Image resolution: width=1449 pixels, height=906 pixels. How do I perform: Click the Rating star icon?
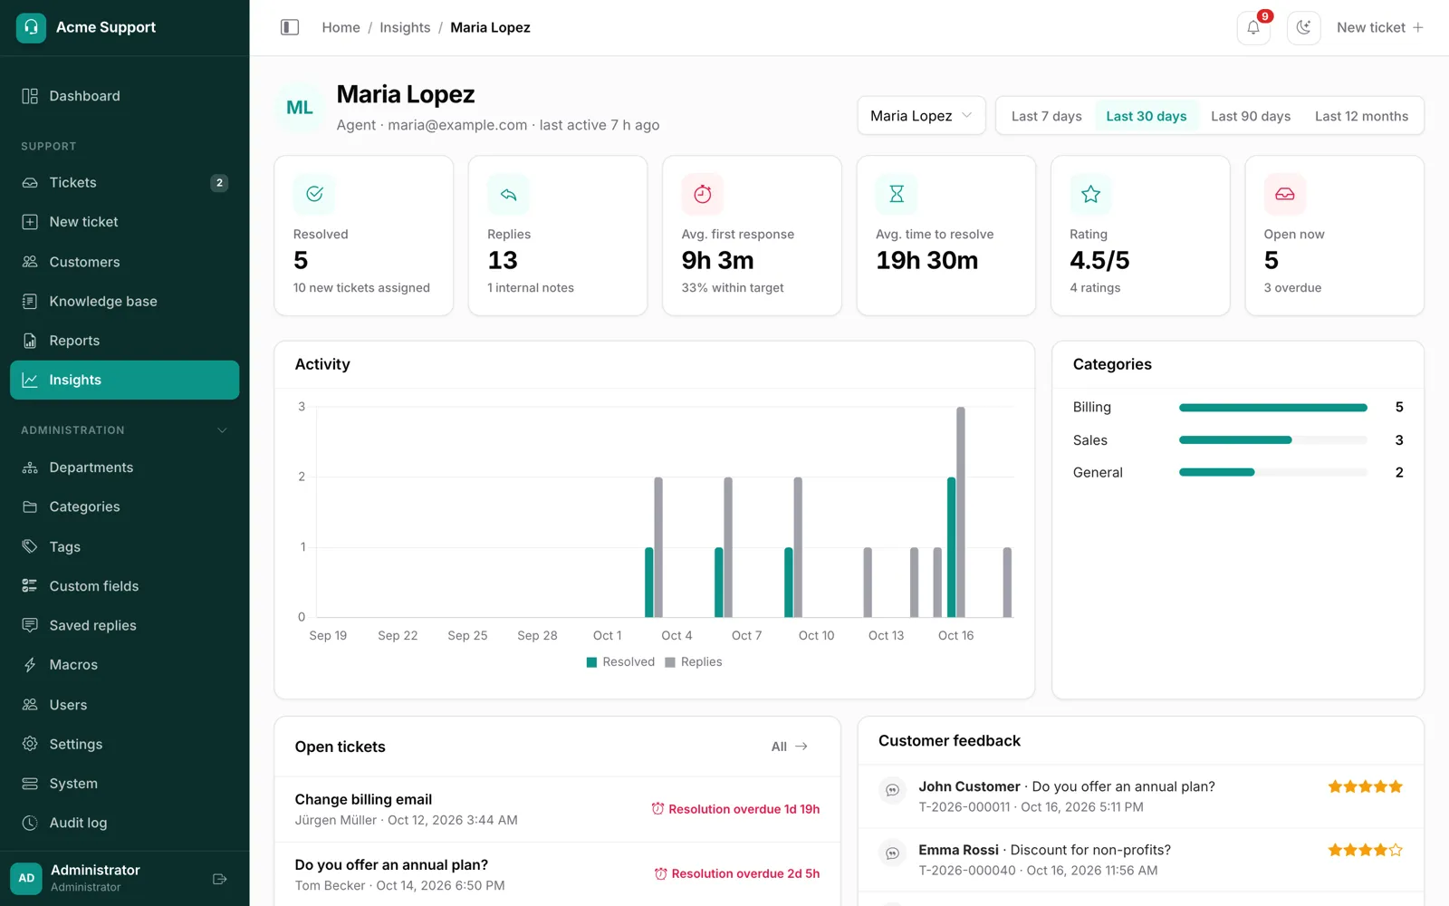pyautogui.click(x=1090, y=194)
